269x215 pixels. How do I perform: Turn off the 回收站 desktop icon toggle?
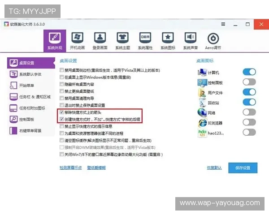[x=249, y=102]
